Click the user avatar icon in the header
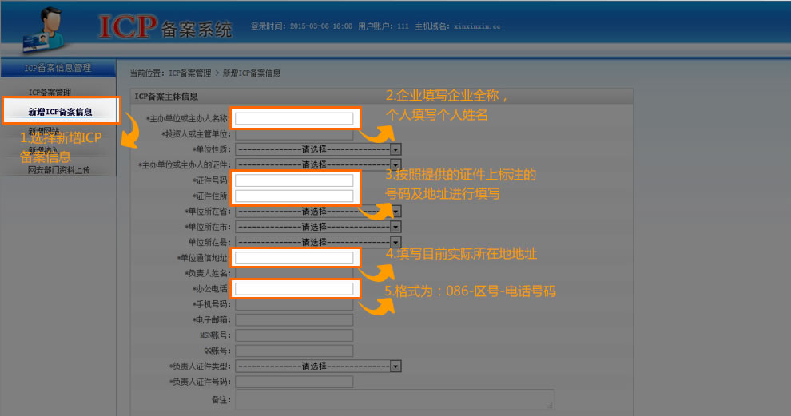Viewport: 791px width, 416px height. click(45, 30)
